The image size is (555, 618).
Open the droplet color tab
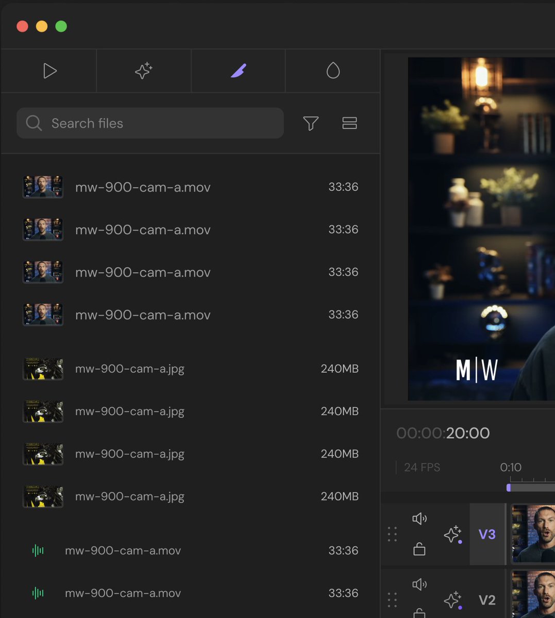(x=333, y=71)
